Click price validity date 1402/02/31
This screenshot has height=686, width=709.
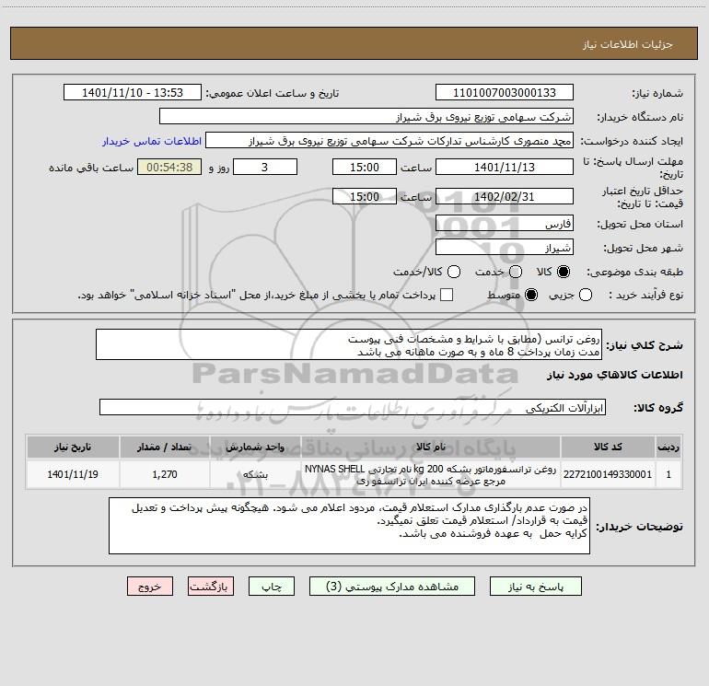coord(505,196)
